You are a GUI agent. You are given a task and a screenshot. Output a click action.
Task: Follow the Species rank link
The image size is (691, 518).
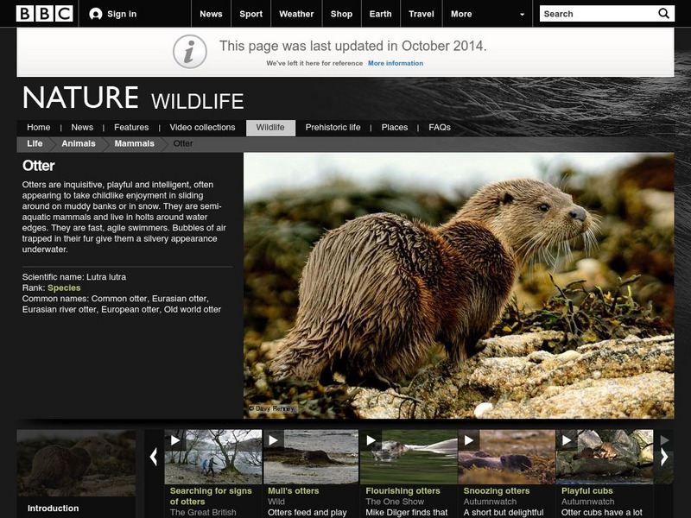[64, 288]
